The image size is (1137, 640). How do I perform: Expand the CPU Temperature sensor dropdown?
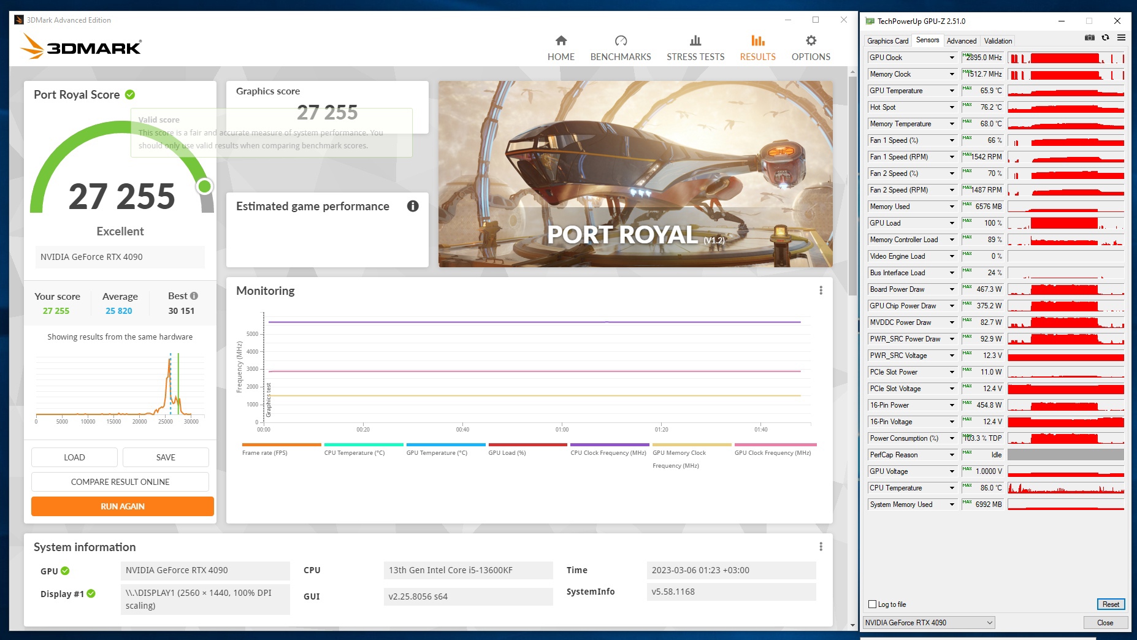pos(952,488)
